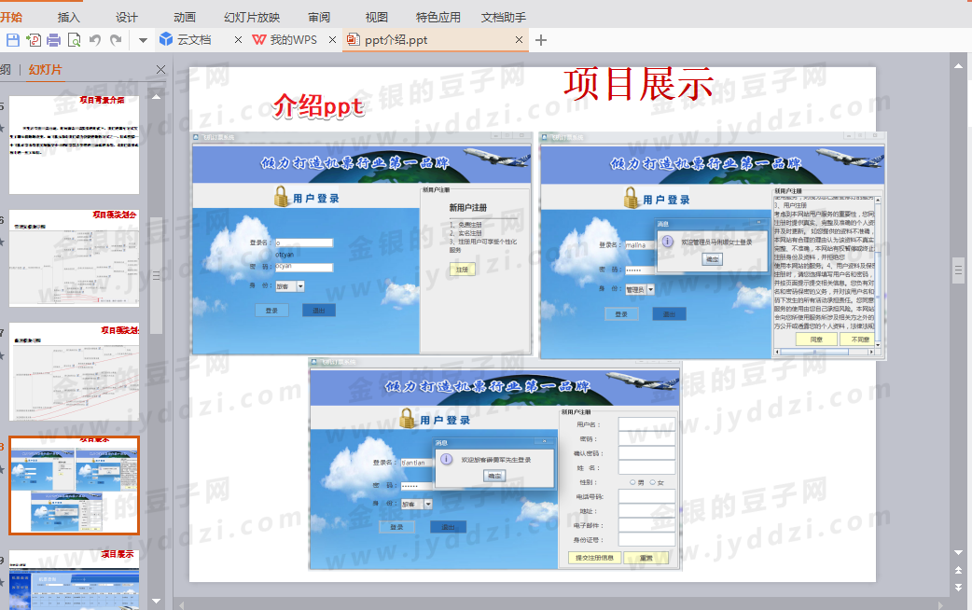Select the 幻灯片 panel tab
972x610 pixels.
[x=46, y=69]
